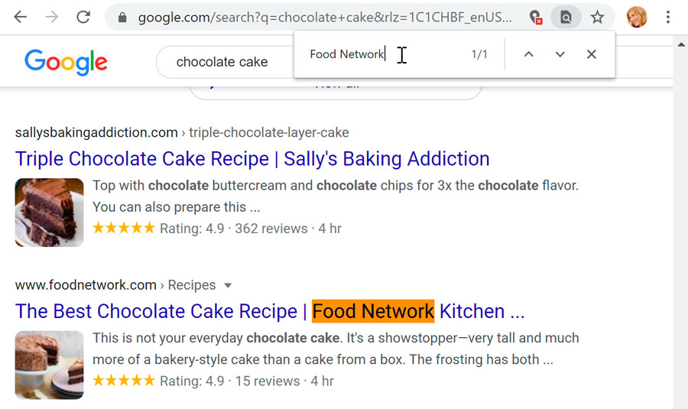688x409 pixels.
Task: Open Chrome's three-dot menu
Action: (668, 17)
